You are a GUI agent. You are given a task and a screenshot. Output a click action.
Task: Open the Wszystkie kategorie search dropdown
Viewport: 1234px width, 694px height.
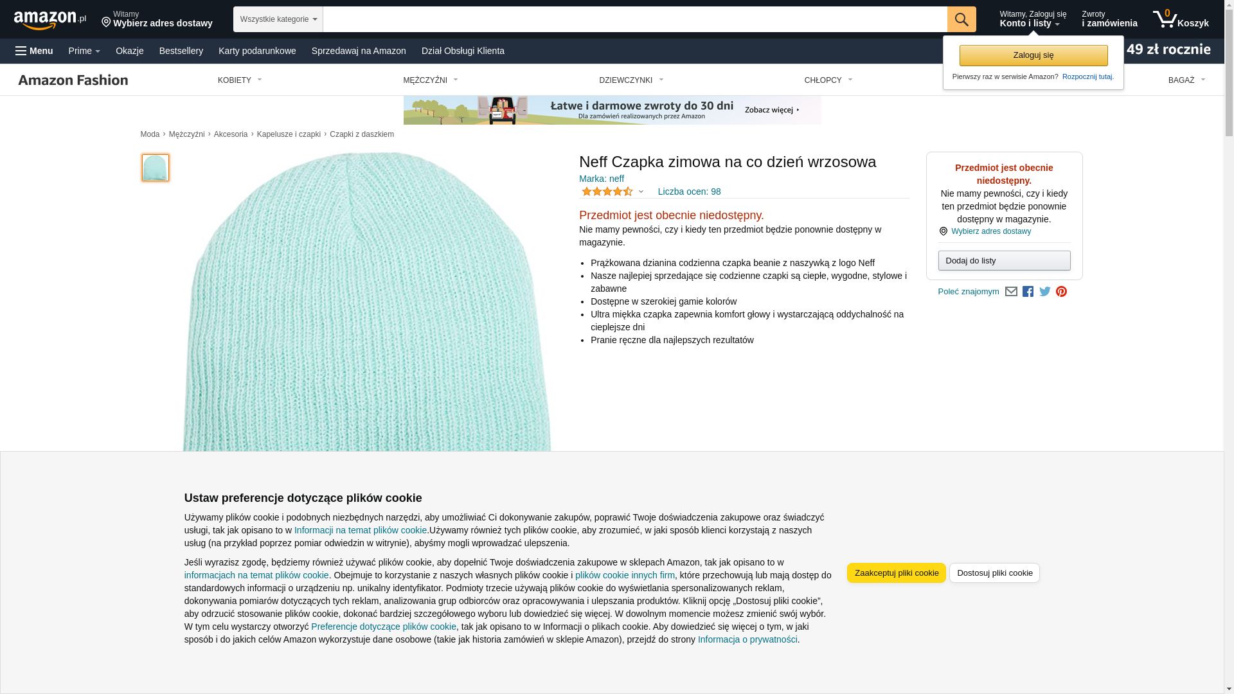click(x=278, y=19)
